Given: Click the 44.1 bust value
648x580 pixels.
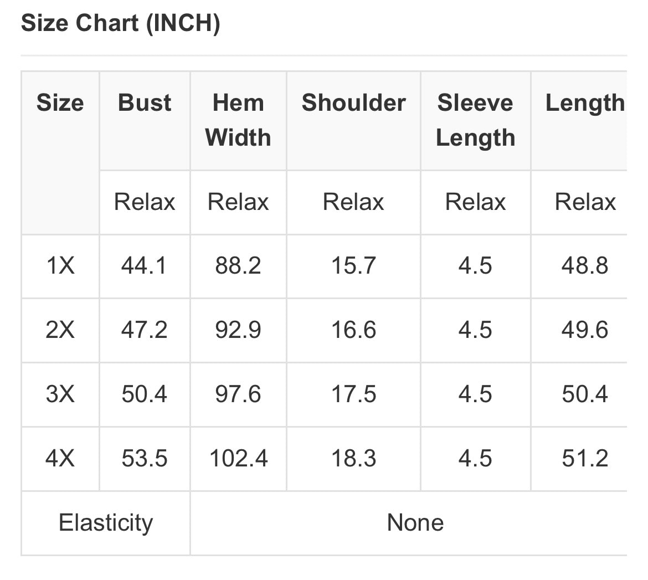Looking at the screenshot, I should 144,266.
